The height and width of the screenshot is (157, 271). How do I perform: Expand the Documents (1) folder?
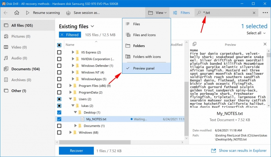pos(76,126)
